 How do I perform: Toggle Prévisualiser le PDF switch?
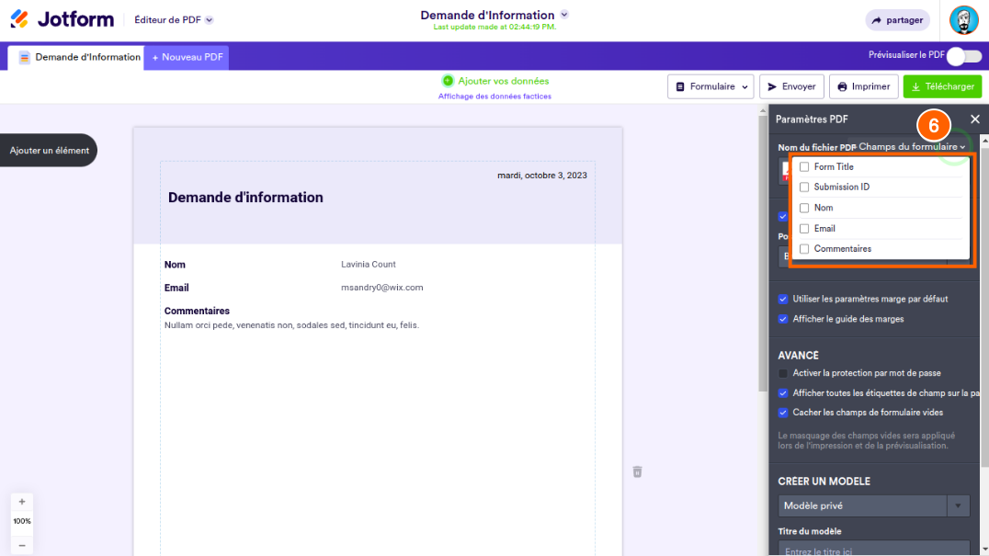point(964,56)
